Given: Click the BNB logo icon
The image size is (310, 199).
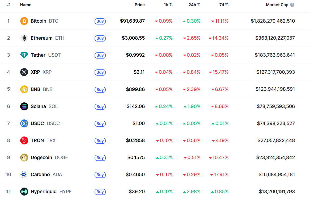Looking at the screenshot, I should [24, 89].
